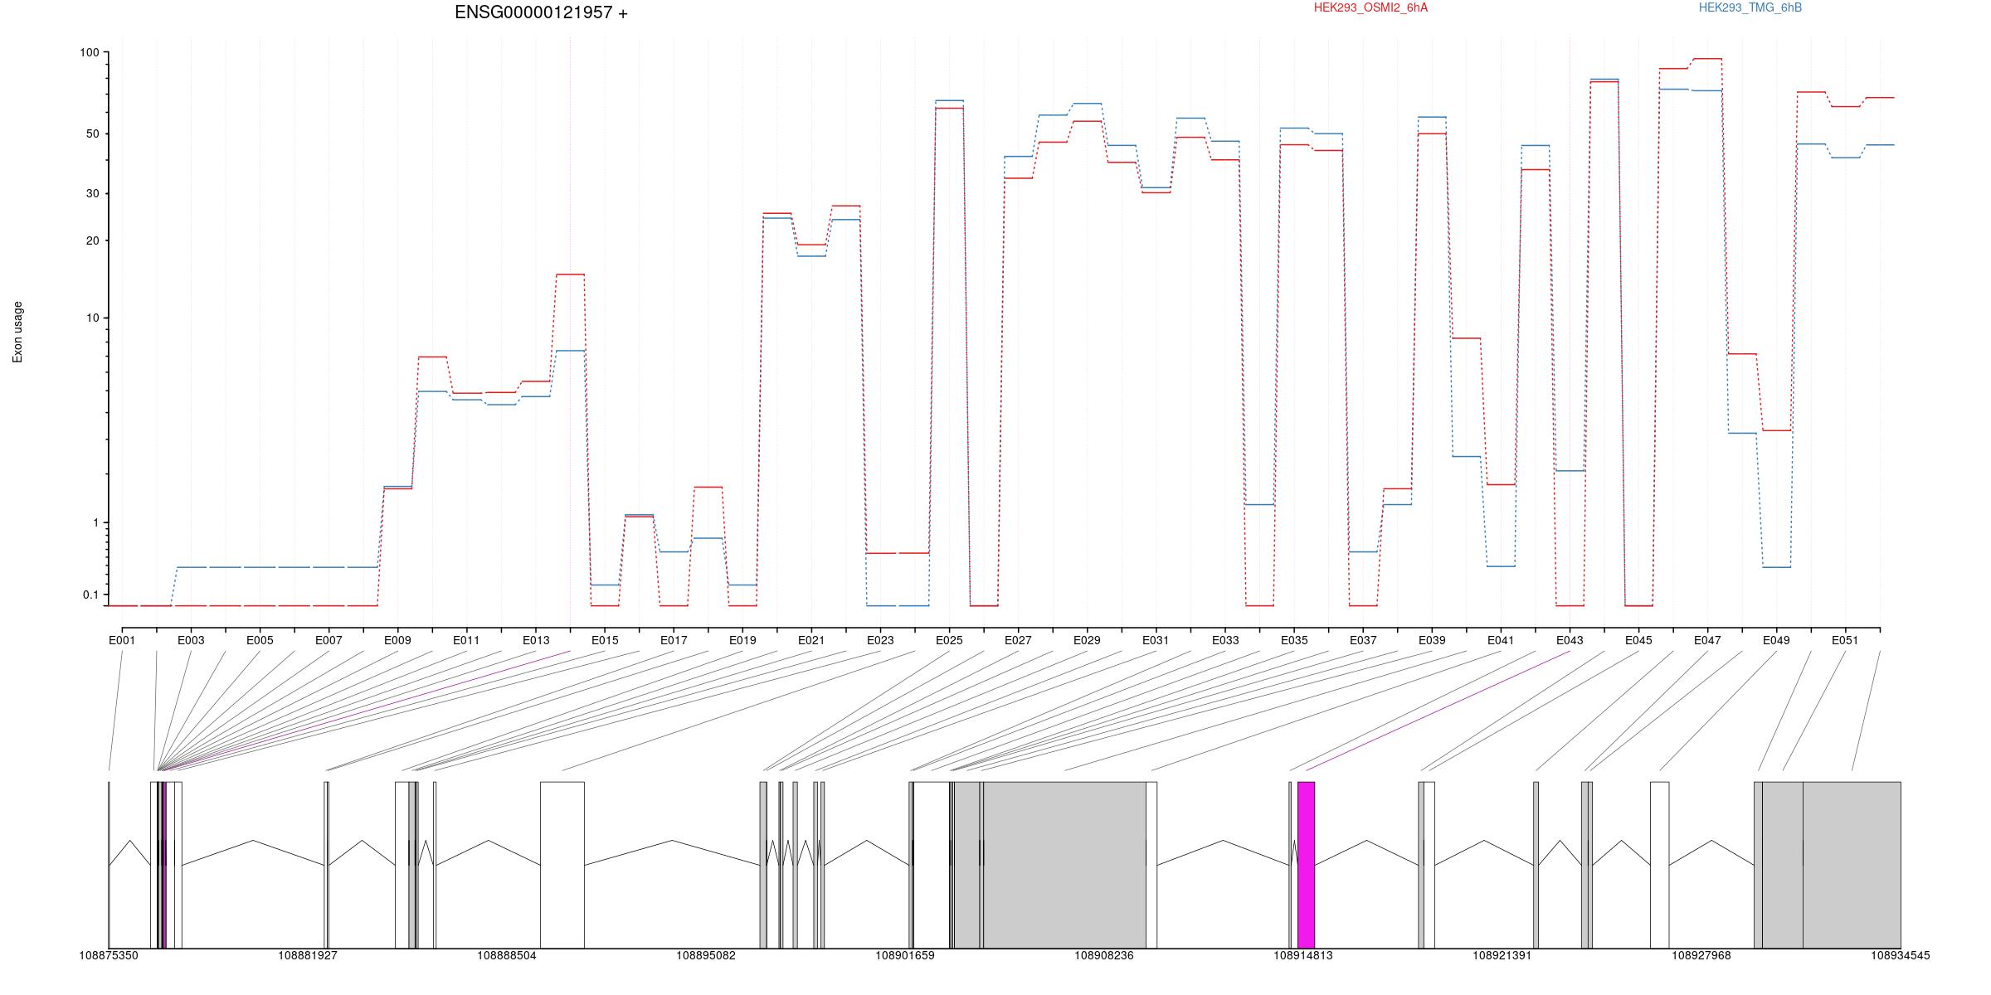Click exon label E041
This screenshot has width=1991, height=995.
point(1501,640)
